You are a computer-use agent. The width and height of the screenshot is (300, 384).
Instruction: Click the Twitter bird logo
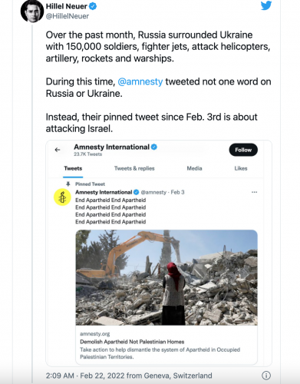point(266,5)
